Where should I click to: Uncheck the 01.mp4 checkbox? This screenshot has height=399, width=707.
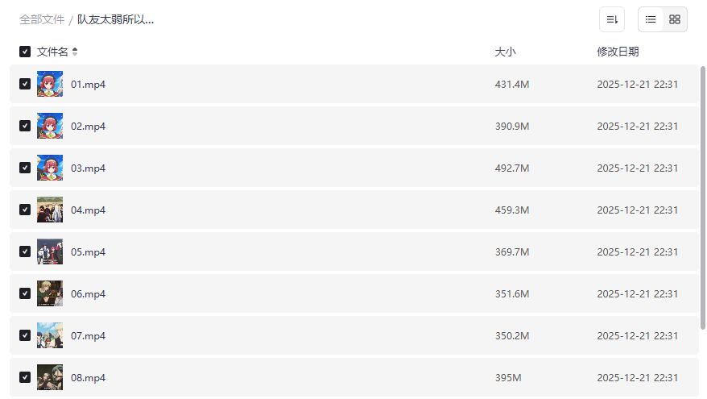click(25, 84)
